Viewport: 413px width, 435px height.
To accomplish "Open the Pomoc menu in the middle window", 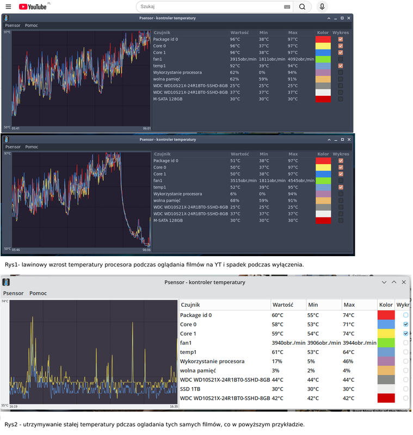I will tap(32, 147).
